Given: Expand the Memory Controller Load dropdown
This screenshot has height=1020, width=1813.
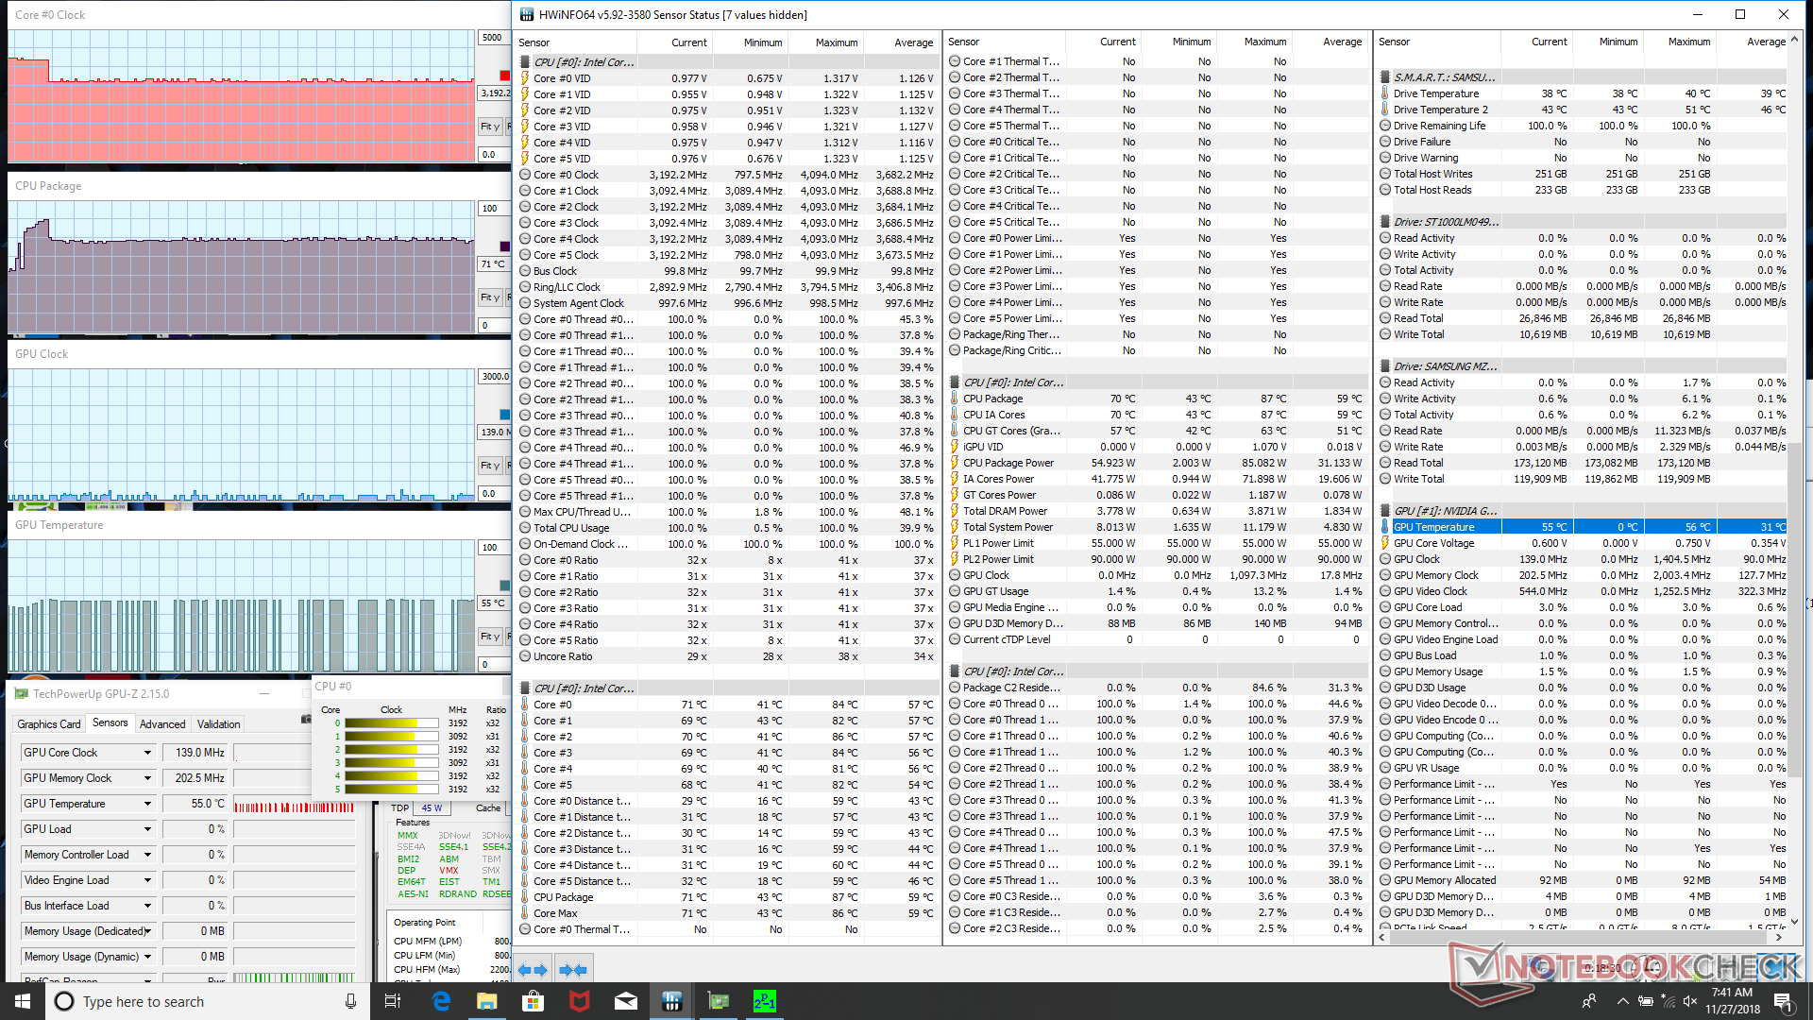Looking at the screenshot, I should (147, 855).
